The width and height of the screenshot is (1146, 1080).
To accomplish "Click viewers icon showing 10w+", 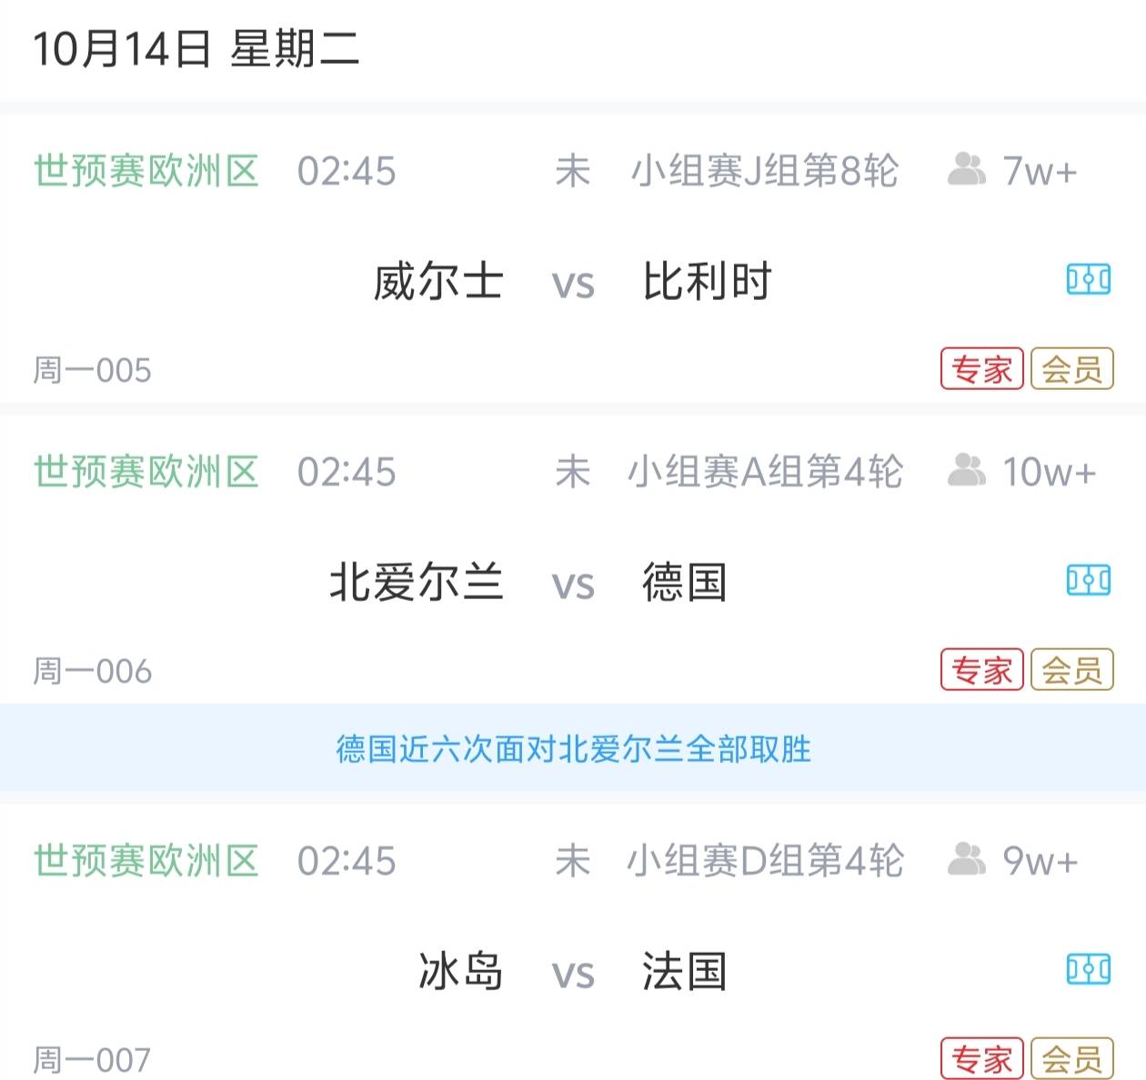I will pos(966,471).
